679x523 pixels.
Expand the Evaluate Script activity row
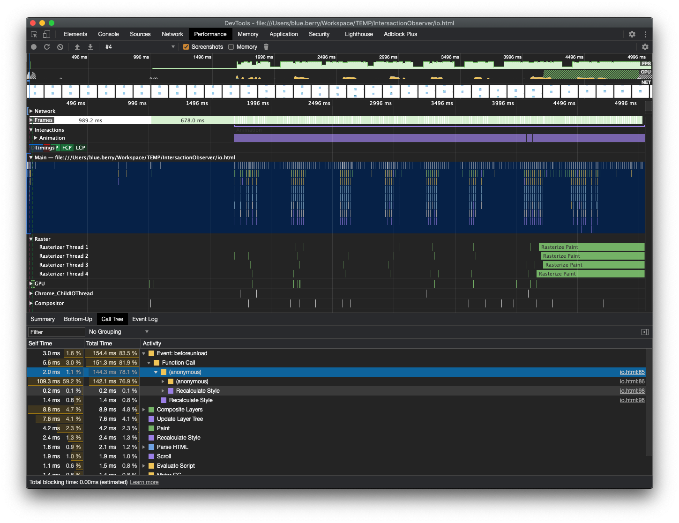click(144, 466)
